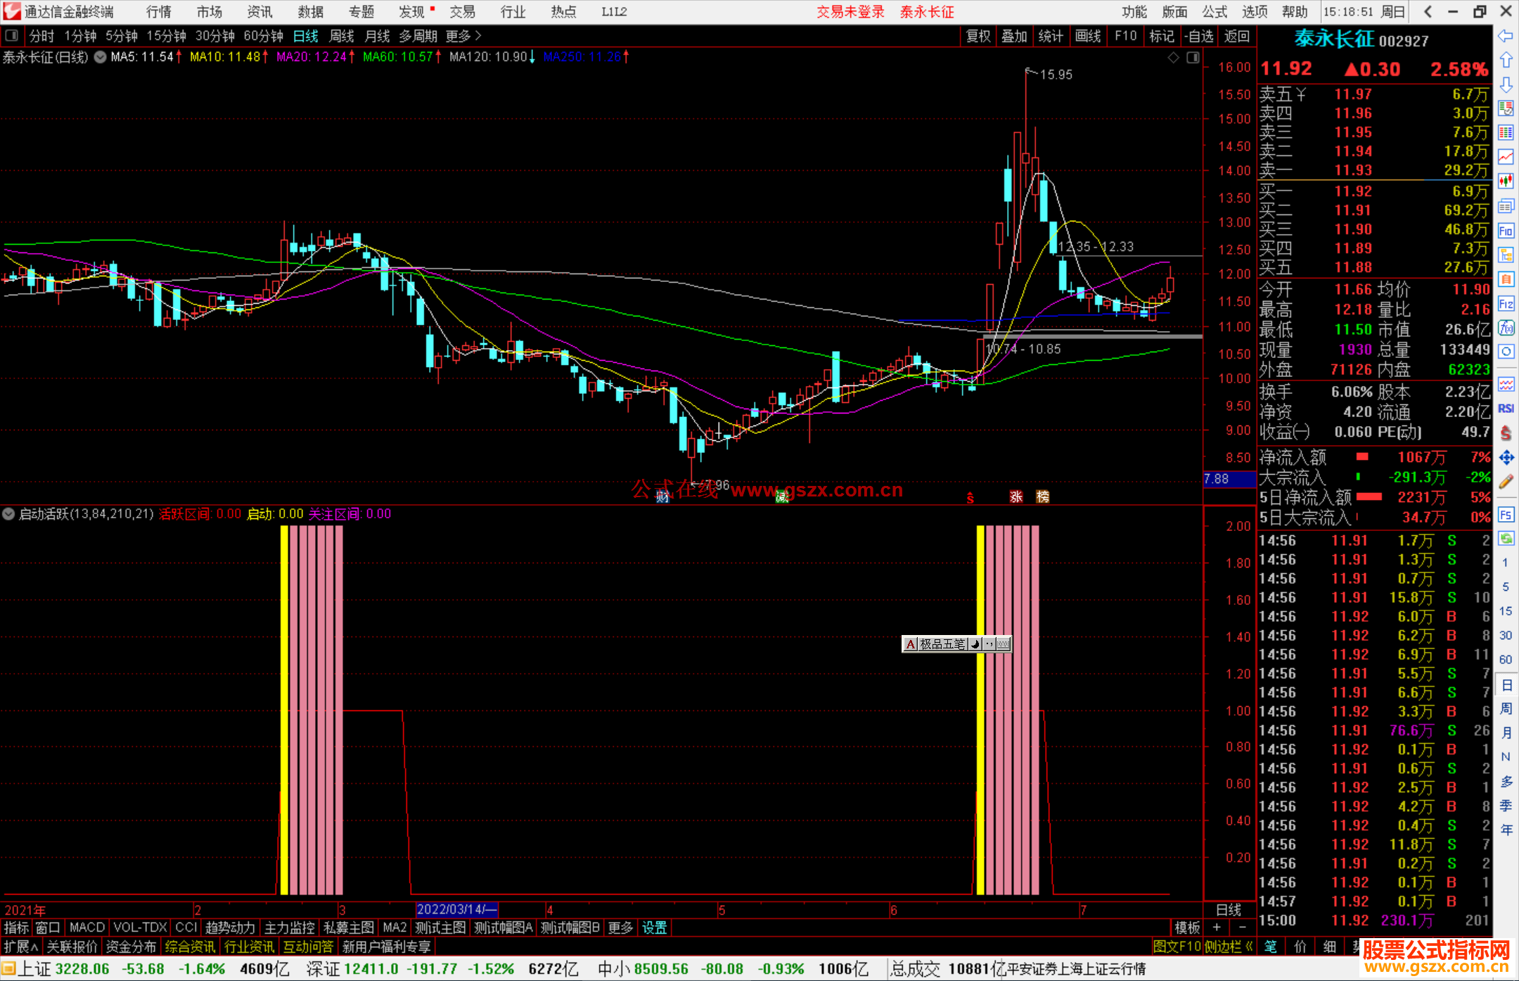Viewport: 1519px width, 981px height.
Task: Click the orange document sidebar icon
Action: (1506, 279)
